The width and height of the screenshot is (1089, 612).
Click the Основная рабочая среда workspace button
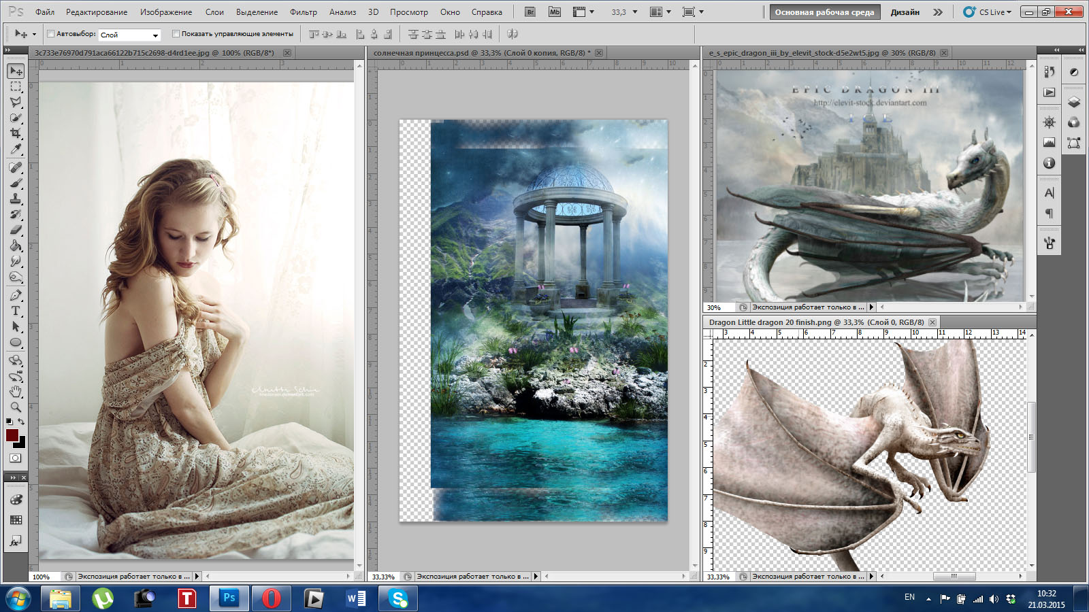(x=824, y=12)
